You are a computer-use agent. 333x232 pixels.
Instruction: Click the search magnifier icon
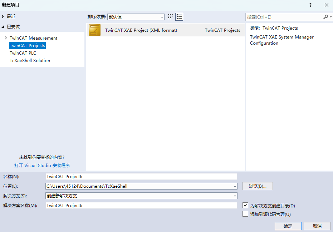(x=325, y=17)
